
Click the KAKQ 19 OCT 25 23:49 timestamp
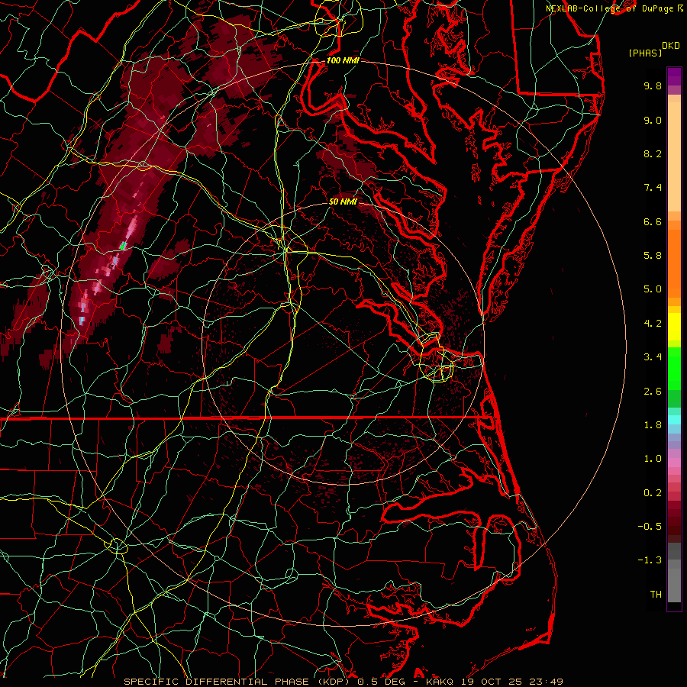point(494,682)
